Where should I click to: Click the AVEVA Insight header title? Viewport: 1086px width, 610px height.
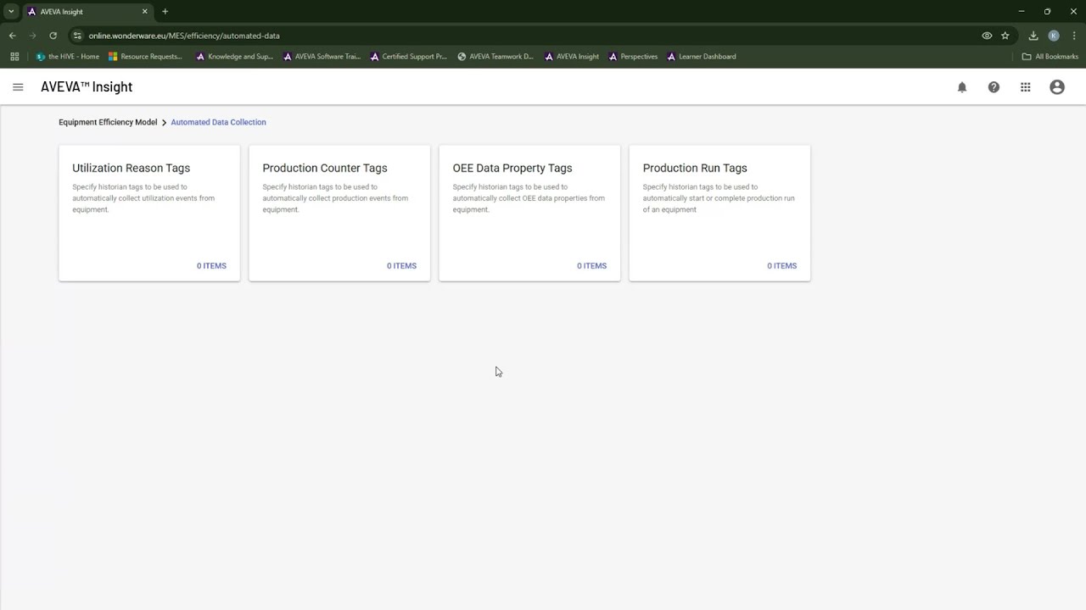(x=87, y=87)
